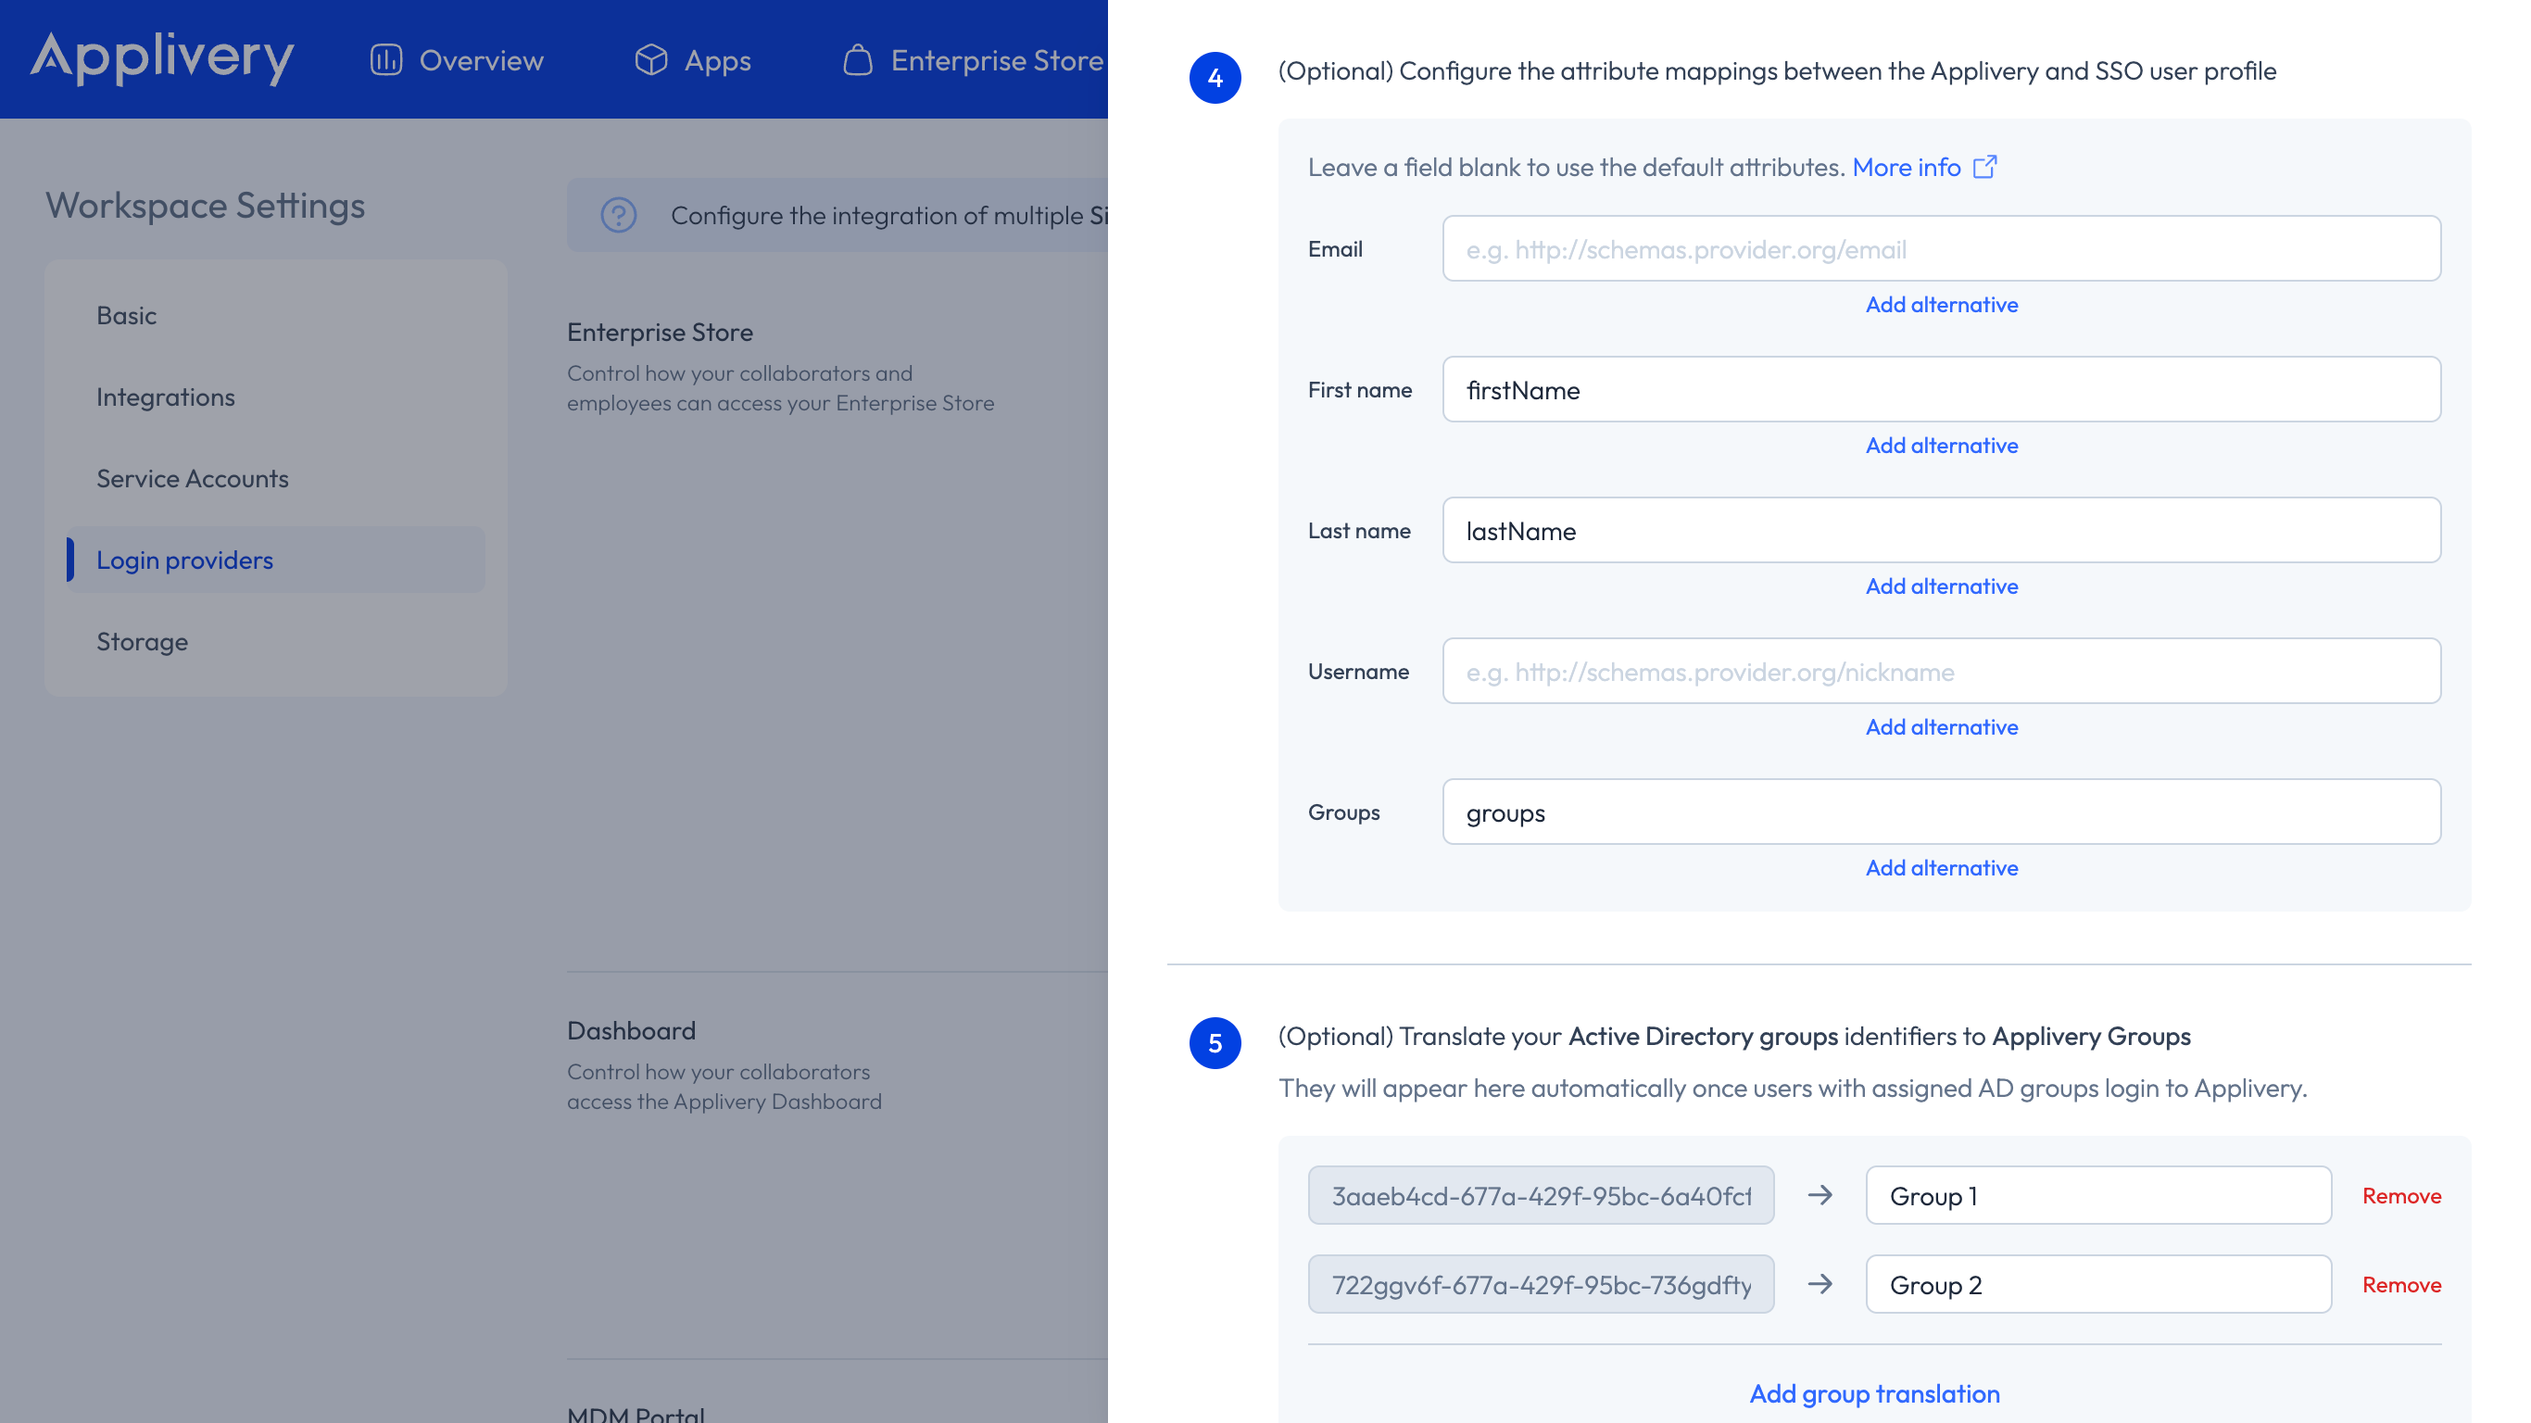Click the Enterprise Store bag icon
Screen dimensions: 2531x1423
coord(858,60)
